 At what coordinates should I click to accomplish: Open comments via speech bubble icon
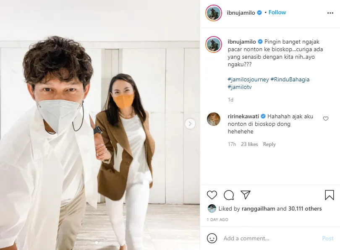tap(229, 195)
